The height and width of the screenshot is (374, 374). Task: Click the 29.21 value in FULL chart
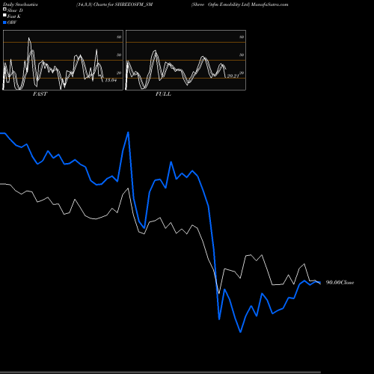233,76
